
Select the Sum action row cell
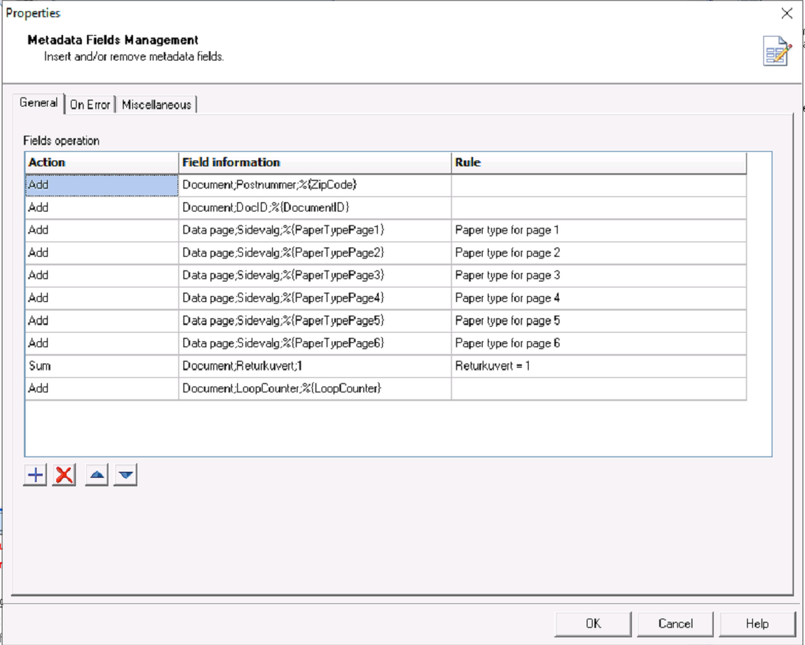[101, 366]
